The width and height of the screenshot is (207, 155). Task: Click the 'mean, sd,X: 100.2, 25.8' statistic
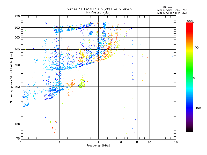point(172,13)
